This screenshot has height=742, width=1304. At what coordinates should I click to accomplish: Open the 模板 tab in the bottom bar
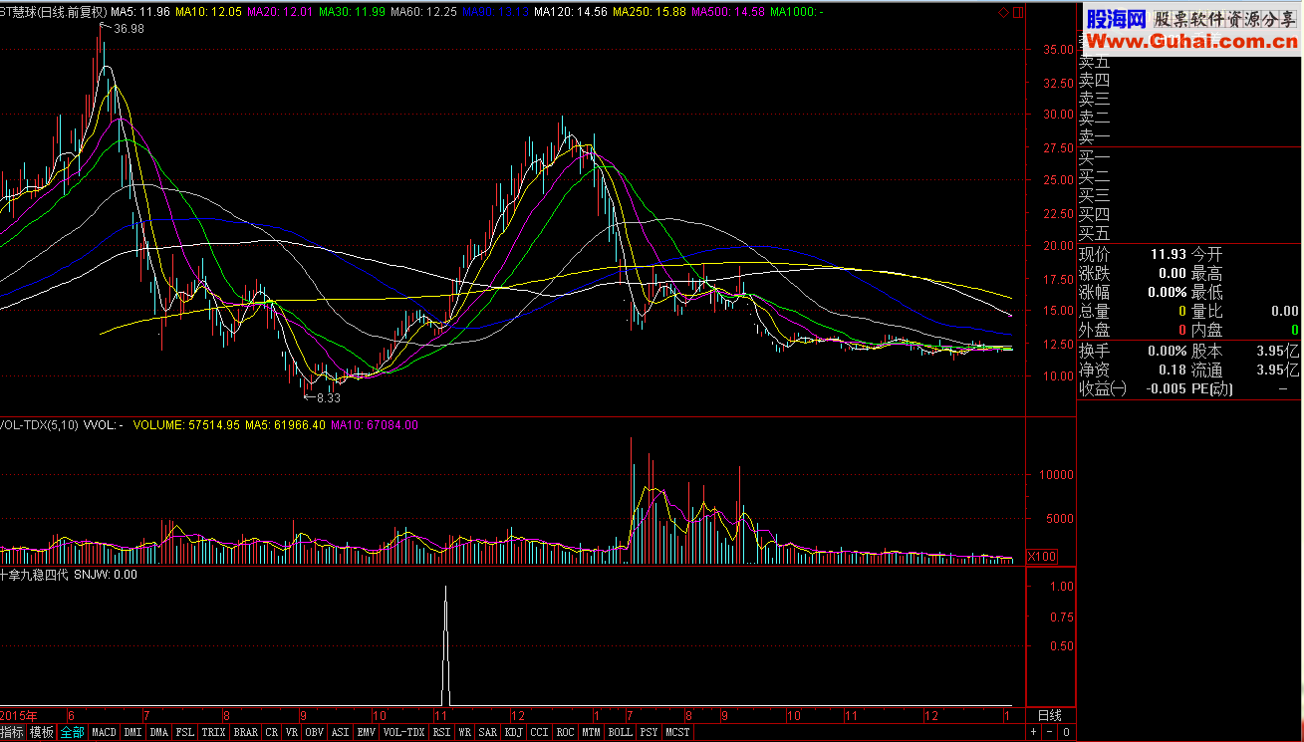pos(42,732)
